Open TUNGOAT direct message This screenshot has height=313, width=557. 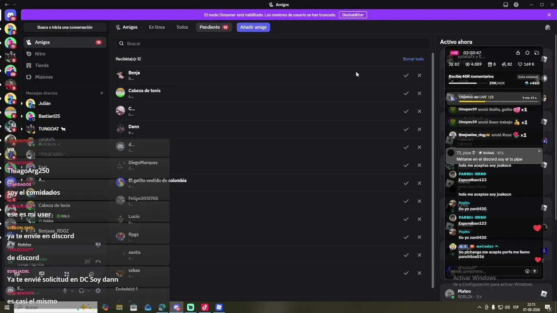tap(65, 129)
